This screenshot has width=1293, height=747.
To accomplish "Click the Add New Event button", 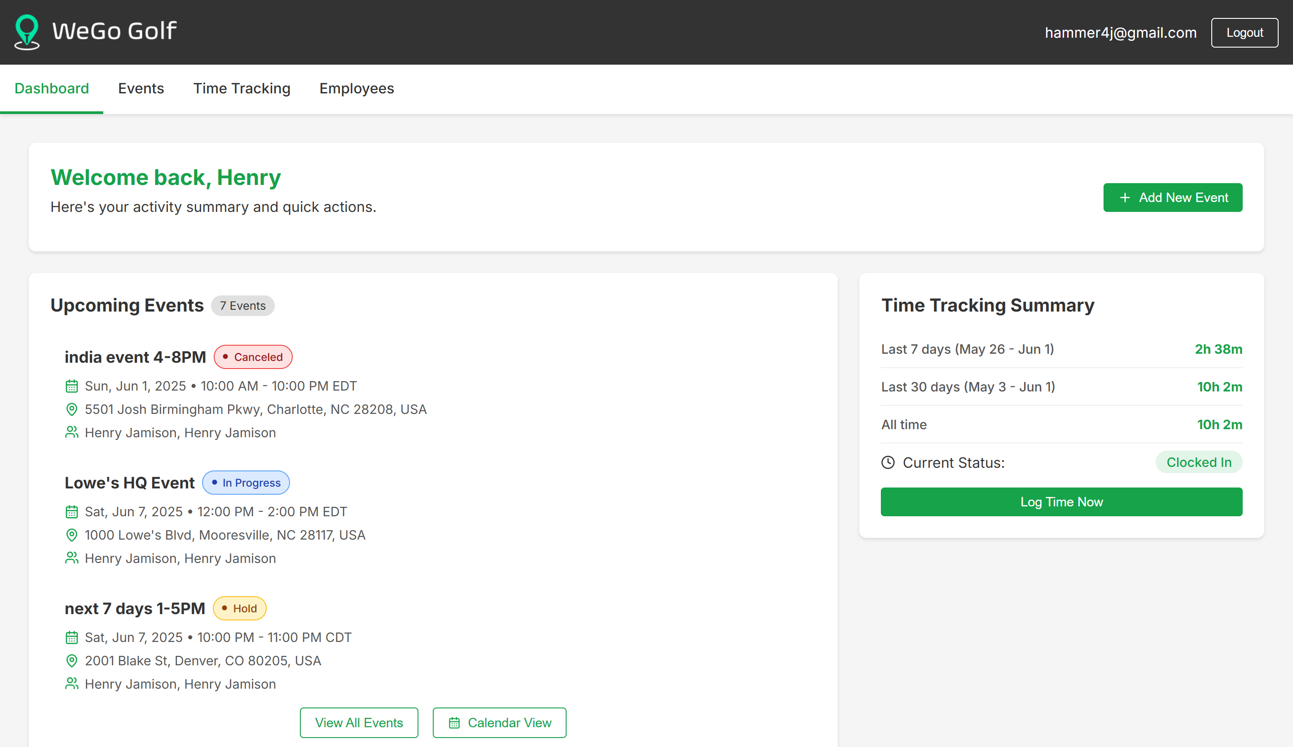I will coord(1173,198).
